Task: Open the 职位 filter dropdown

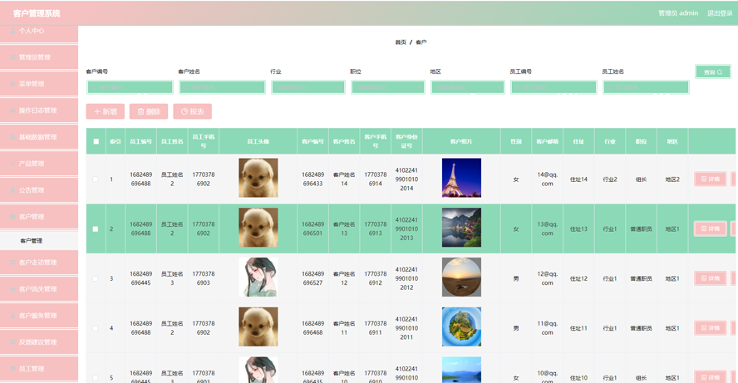Action: (x=388, y=87)
